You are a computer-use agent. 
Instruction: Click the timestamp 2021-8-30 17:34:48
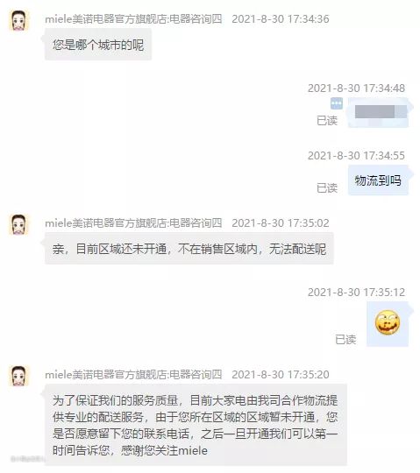tap(356, 88)
